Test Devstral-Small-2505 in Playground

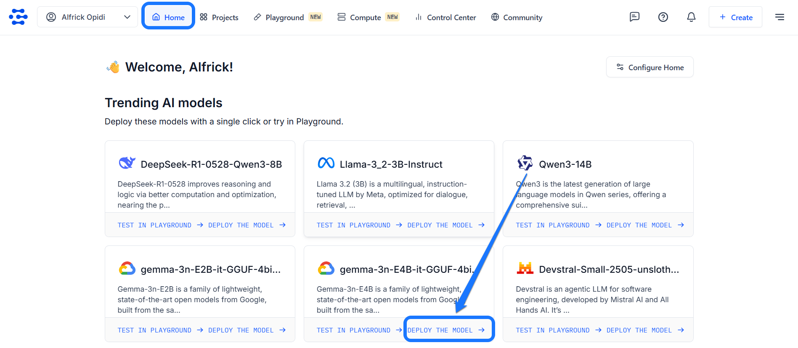point(559,330)
